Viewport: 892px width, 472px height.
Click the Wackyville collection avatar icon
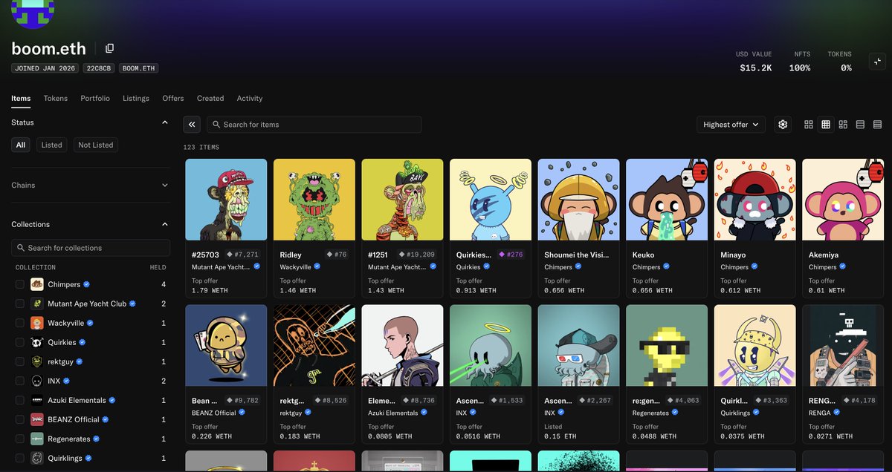(37, 323)
